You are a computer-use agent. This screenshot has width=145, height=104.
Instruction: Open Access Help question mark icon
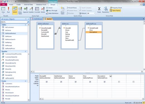(x=144, y=4)
